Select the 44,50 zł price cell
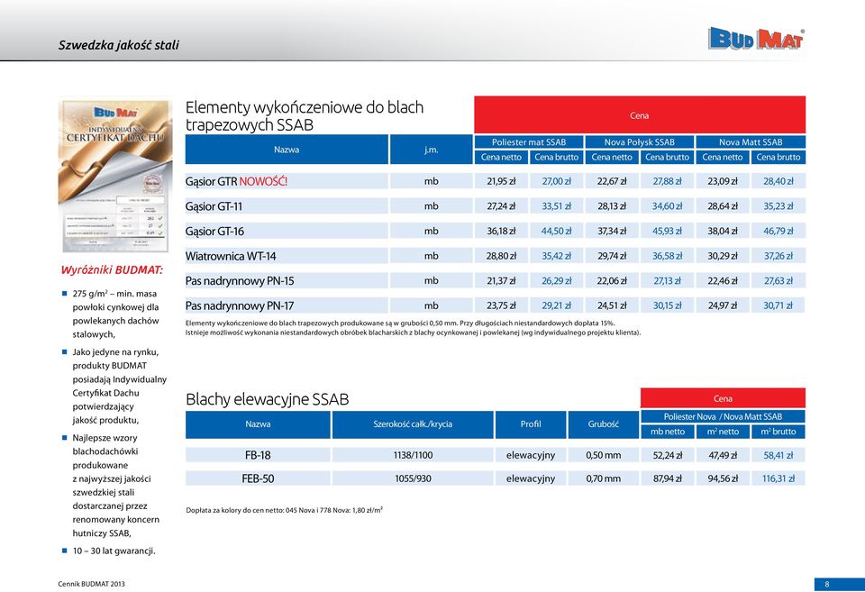The height and width of the screenshot is (592, 865). (556, 231)
